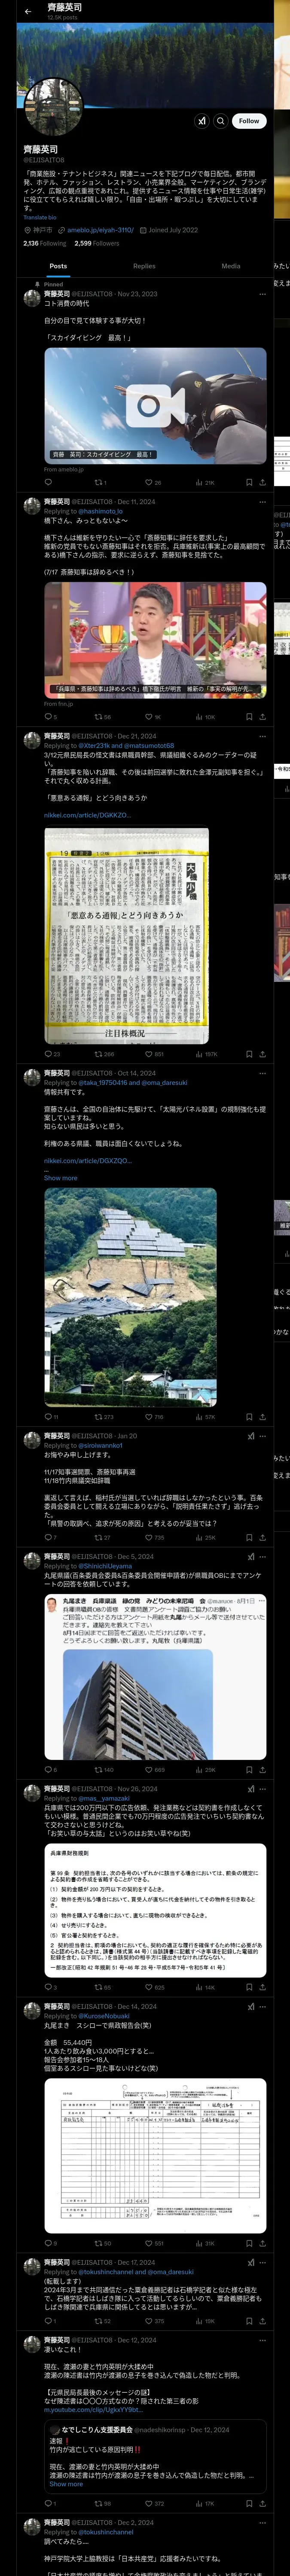Like the pinned skydiving post

[153, 482]
